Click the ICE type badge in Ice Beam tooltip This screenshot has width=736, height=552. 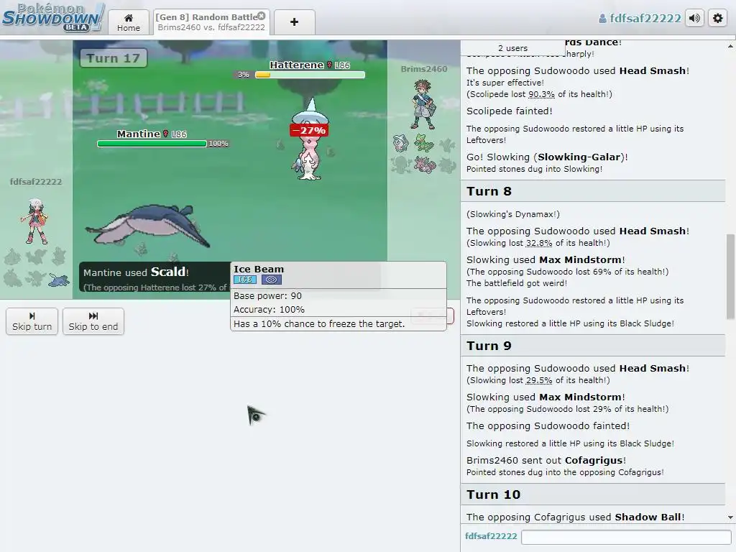point(245,280)
